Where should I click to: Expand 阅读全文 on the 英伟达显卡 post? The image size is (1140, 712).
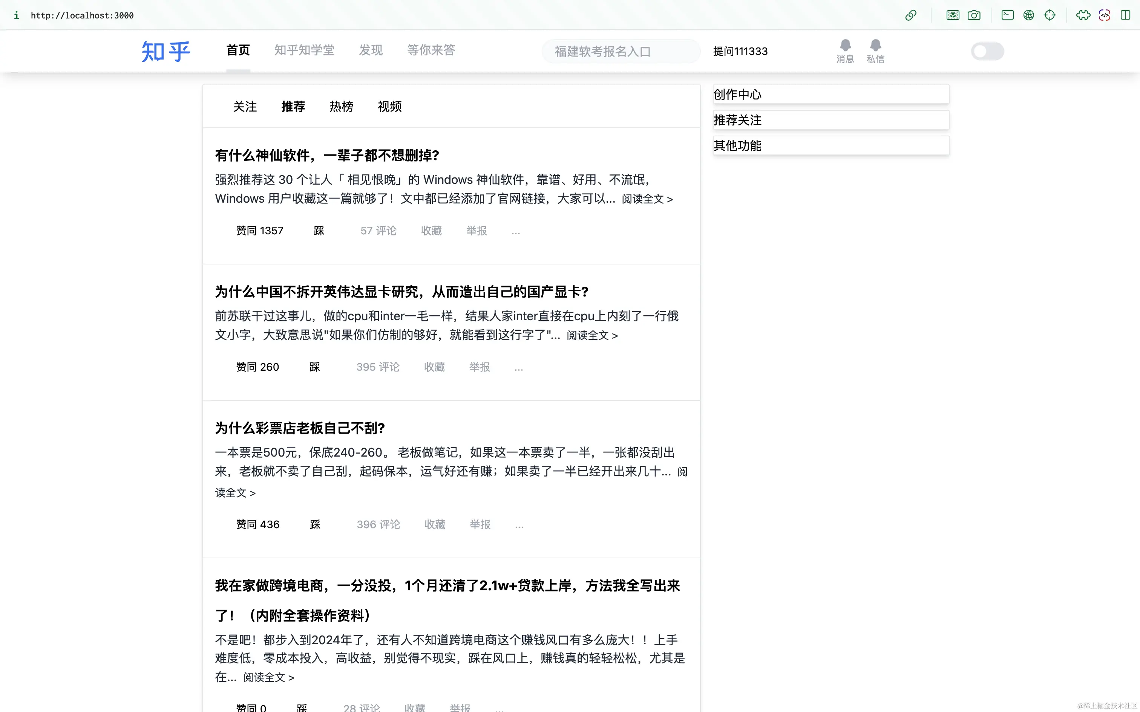591,335
